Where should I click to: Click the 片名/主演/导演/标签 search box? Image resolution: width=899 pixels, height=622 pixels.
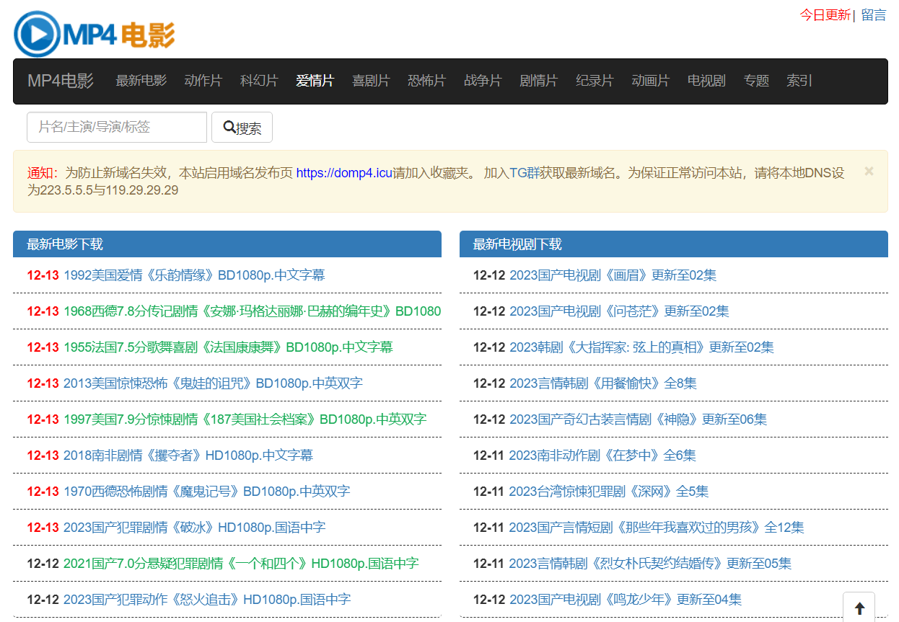coord(116,127)
